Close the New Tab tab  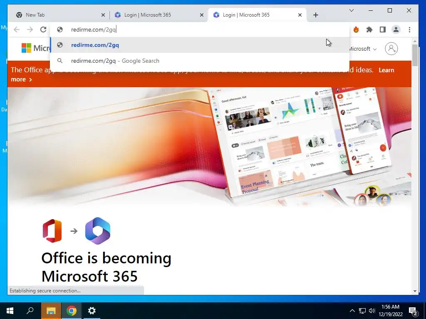coord(103,15)
